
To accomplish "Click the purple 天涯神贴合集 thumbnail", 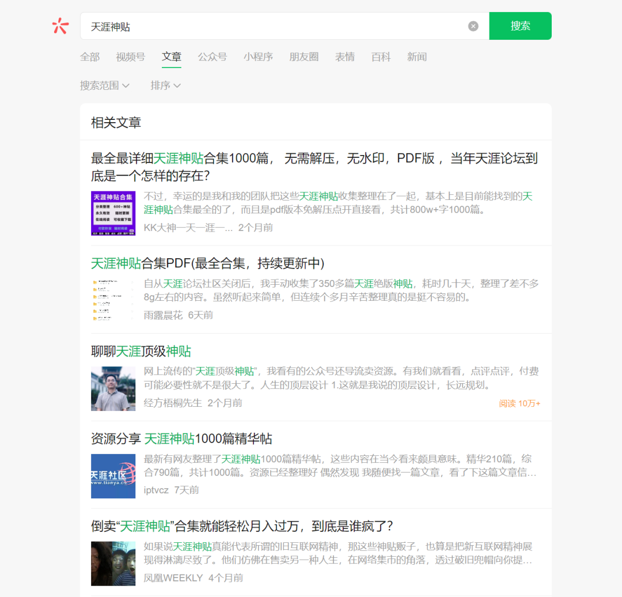I will pyautogui.click(x=113, y=213).
